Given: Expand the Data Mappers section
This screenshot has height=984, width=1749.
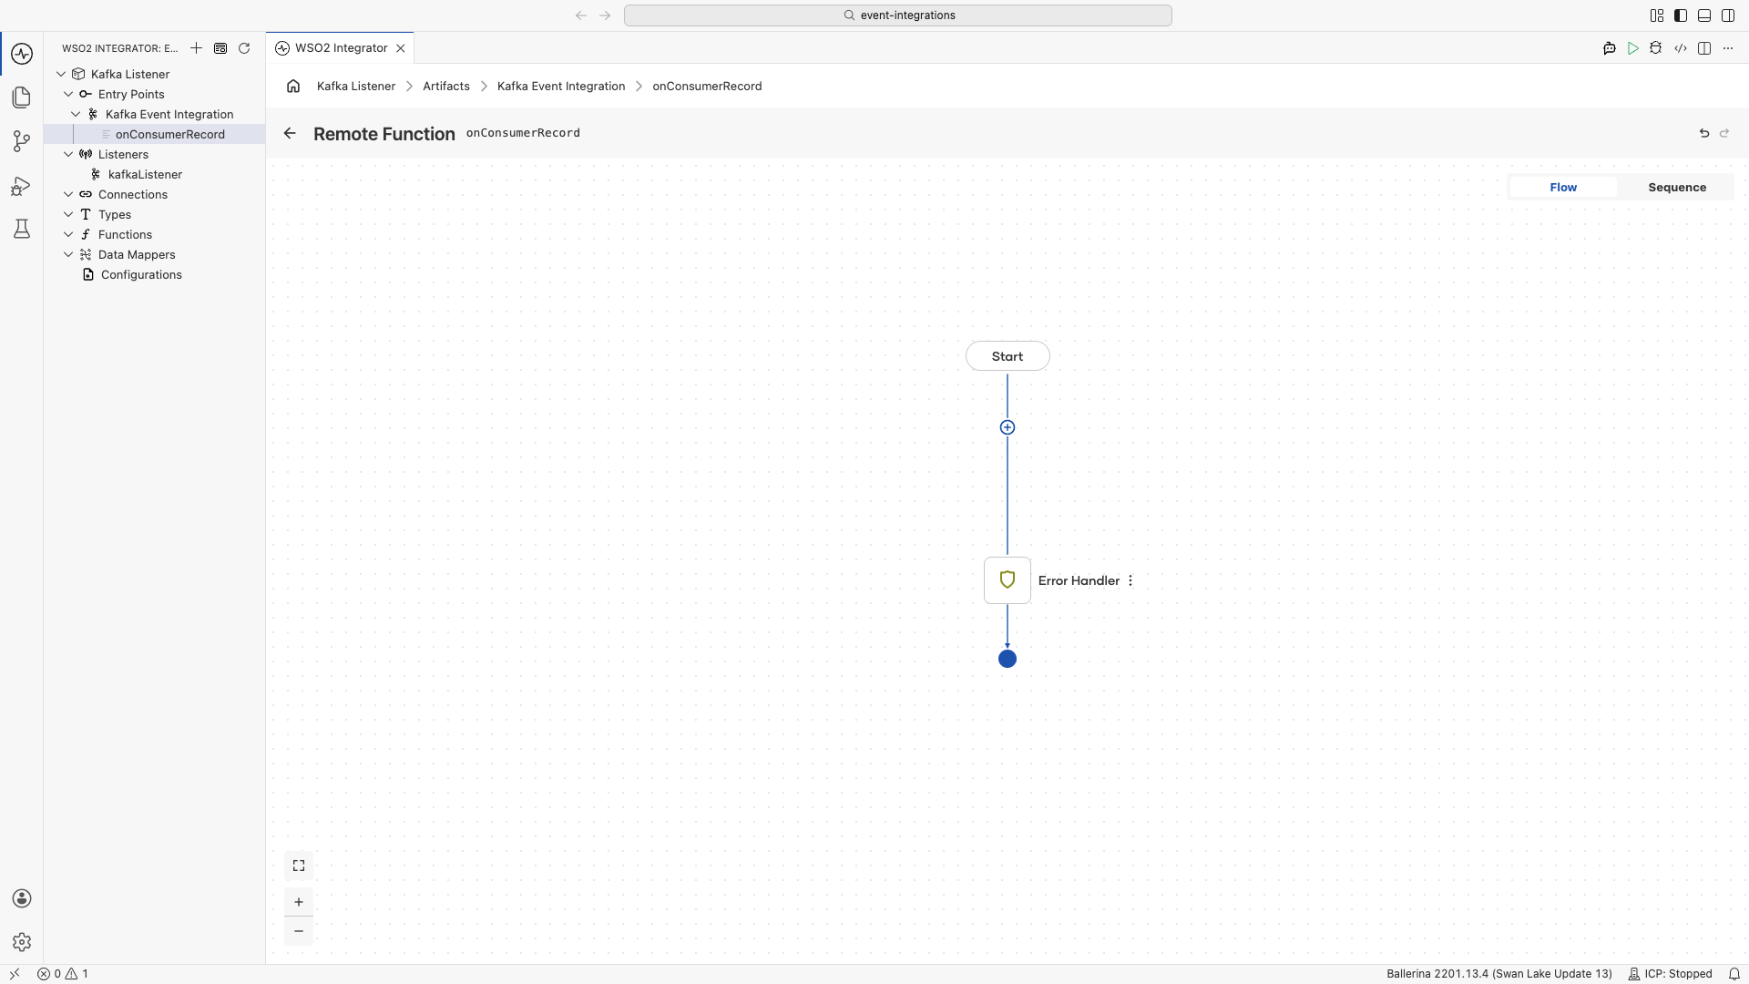Looking at the screenshot, I should [x=68, y=254].
